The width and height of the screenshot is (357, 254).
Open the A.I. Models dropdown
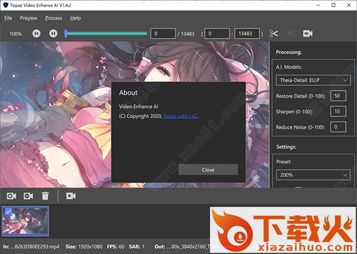click(314, 80)
